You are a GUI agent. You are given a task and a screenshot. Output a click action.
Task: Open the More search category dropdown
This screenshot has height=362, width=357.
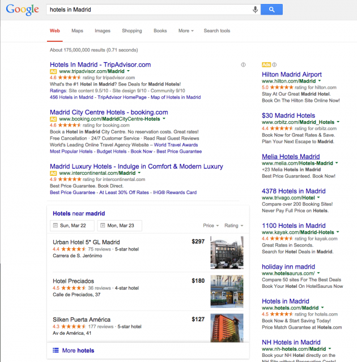coord(186,31)
